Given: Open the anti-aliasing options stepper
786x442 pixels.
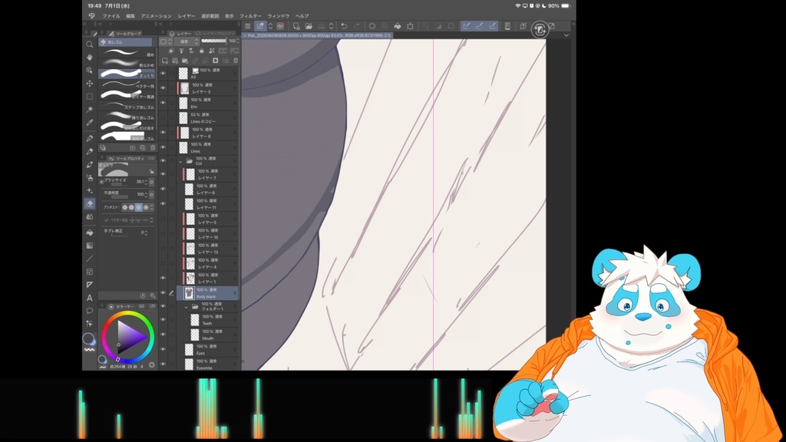Looking at the screenshot, I should (151, 207).
